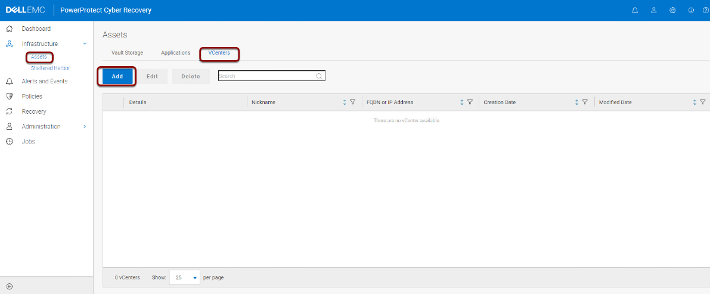Switch to the Applications tab
The width and height of the screenshot is (710, 294).
pos(176,53)
